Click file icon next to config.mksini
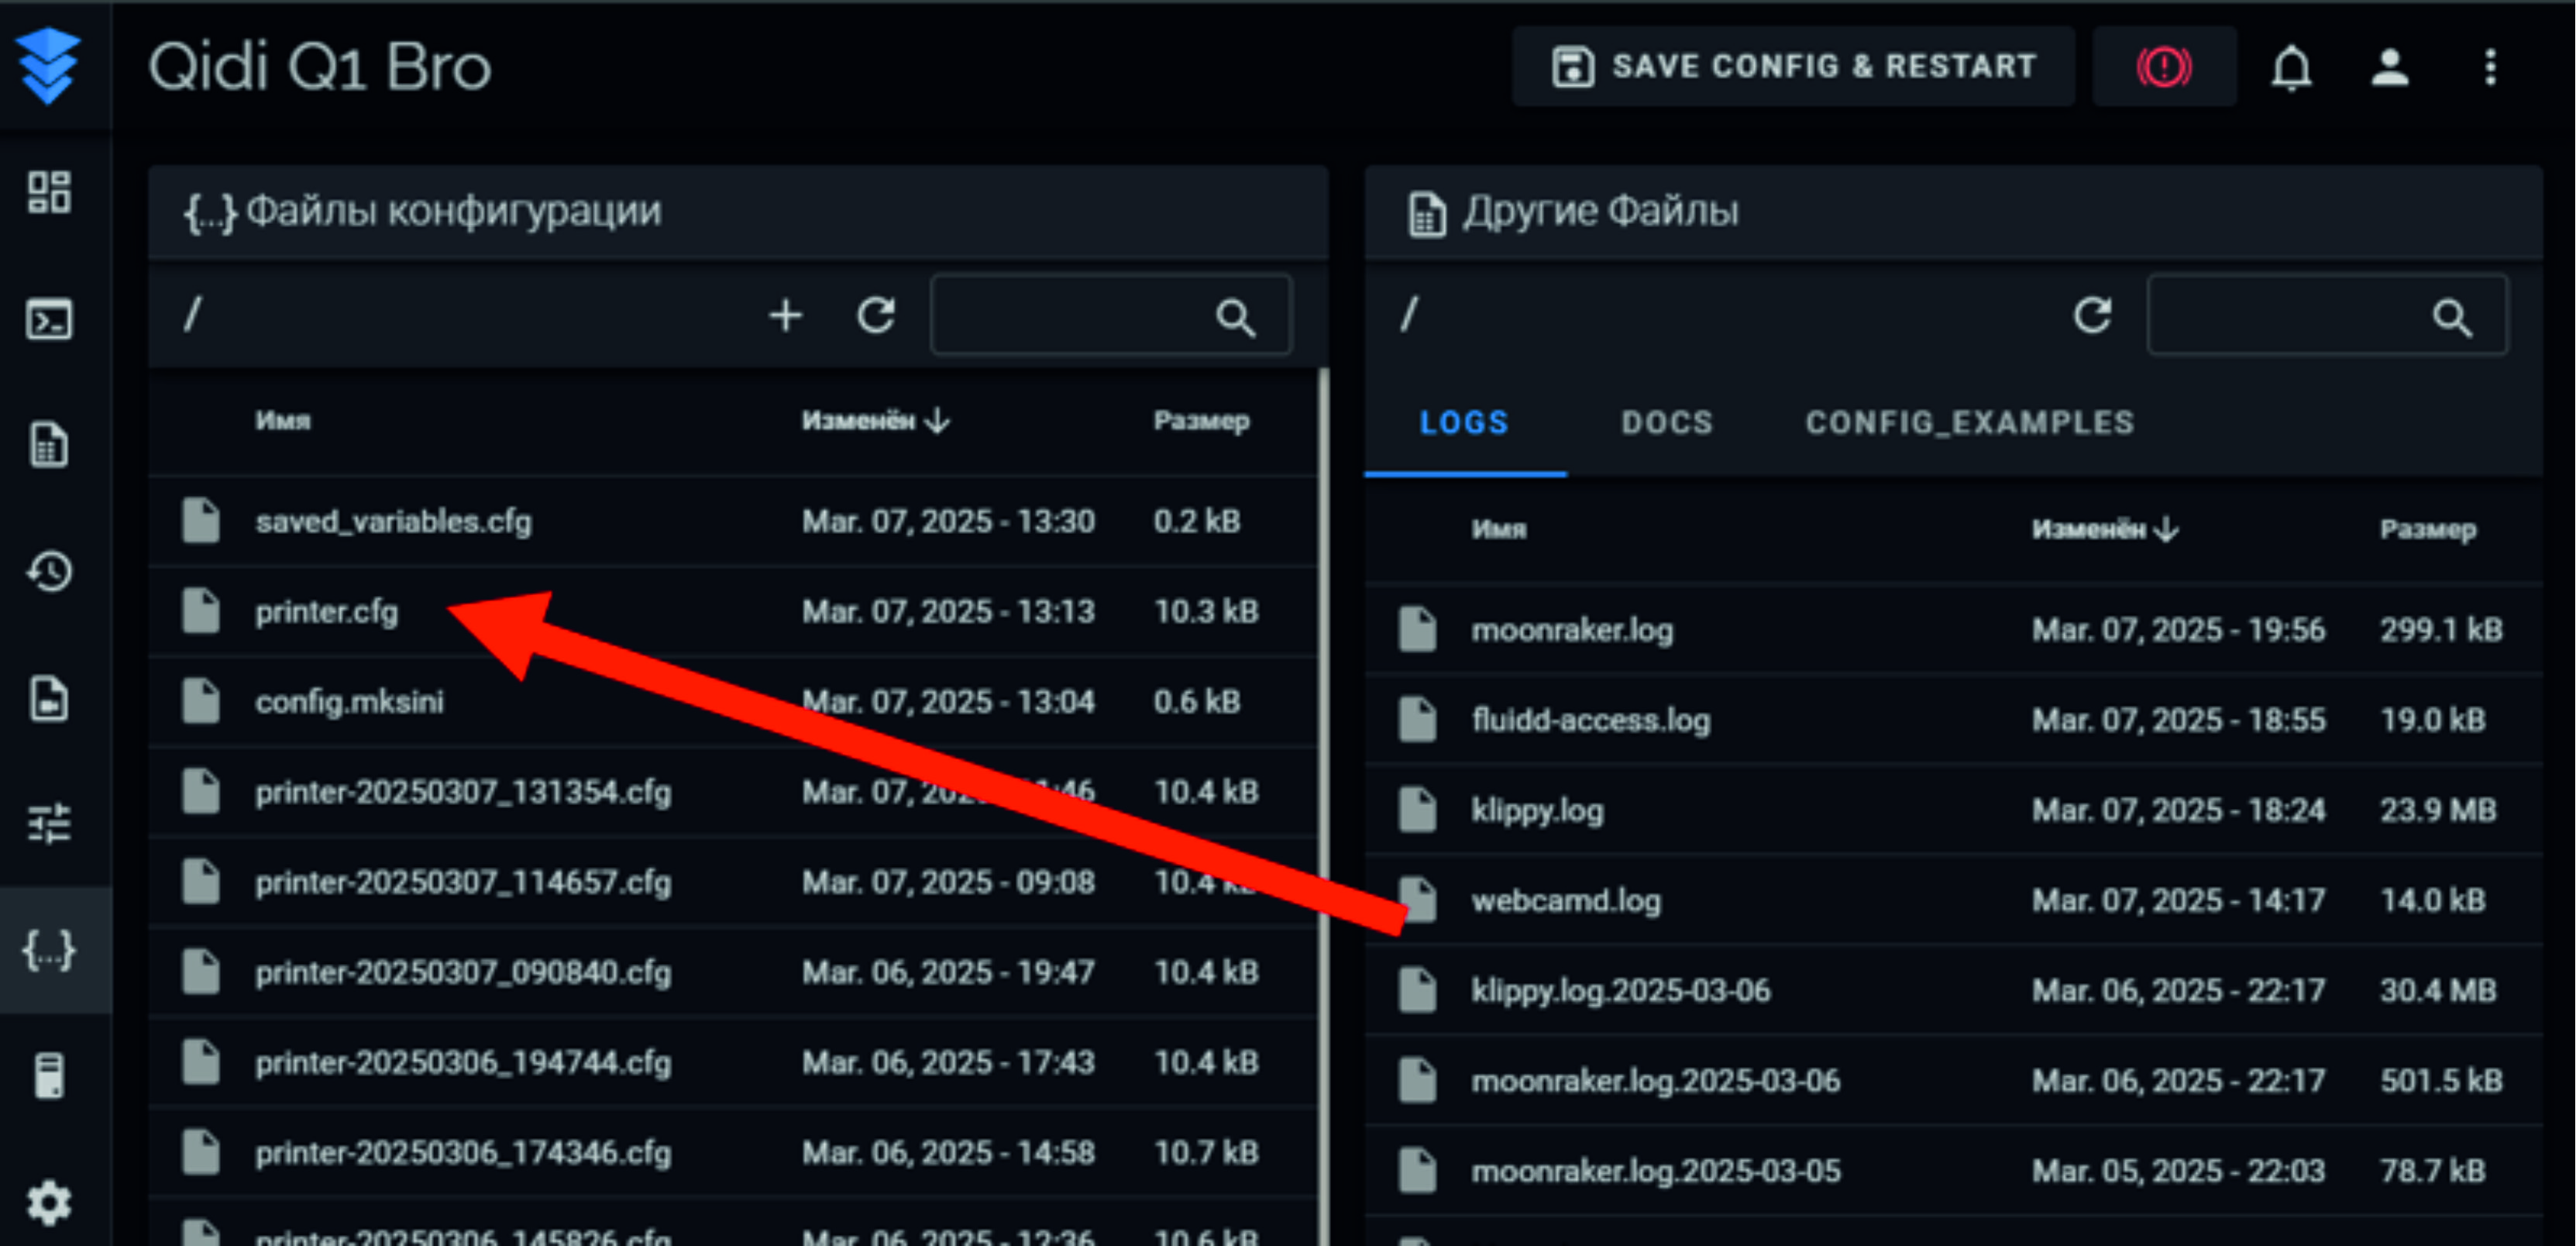This screenshot has height=1246, width=2576. tap(200, 700)
